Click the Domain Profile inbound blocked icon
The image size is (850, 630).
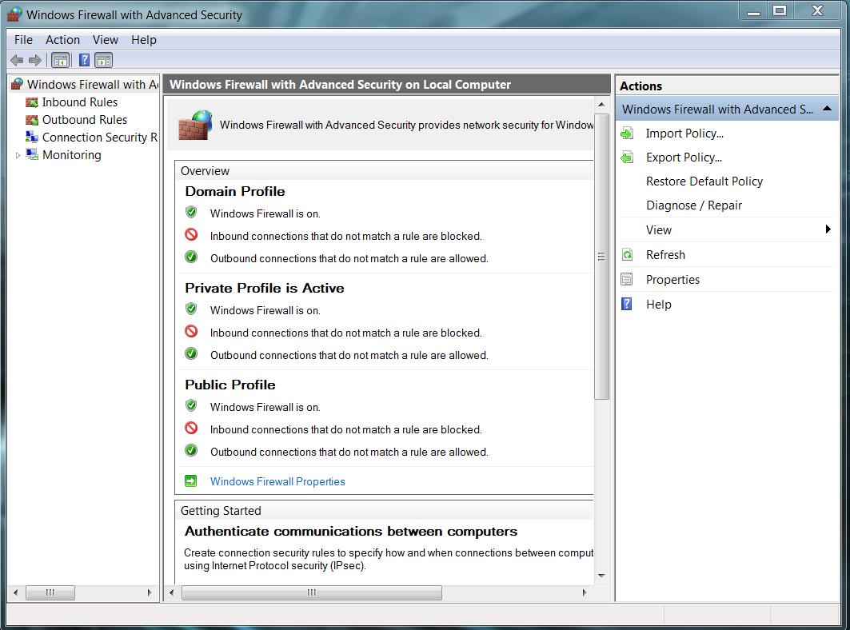click(x=191, y=235)
